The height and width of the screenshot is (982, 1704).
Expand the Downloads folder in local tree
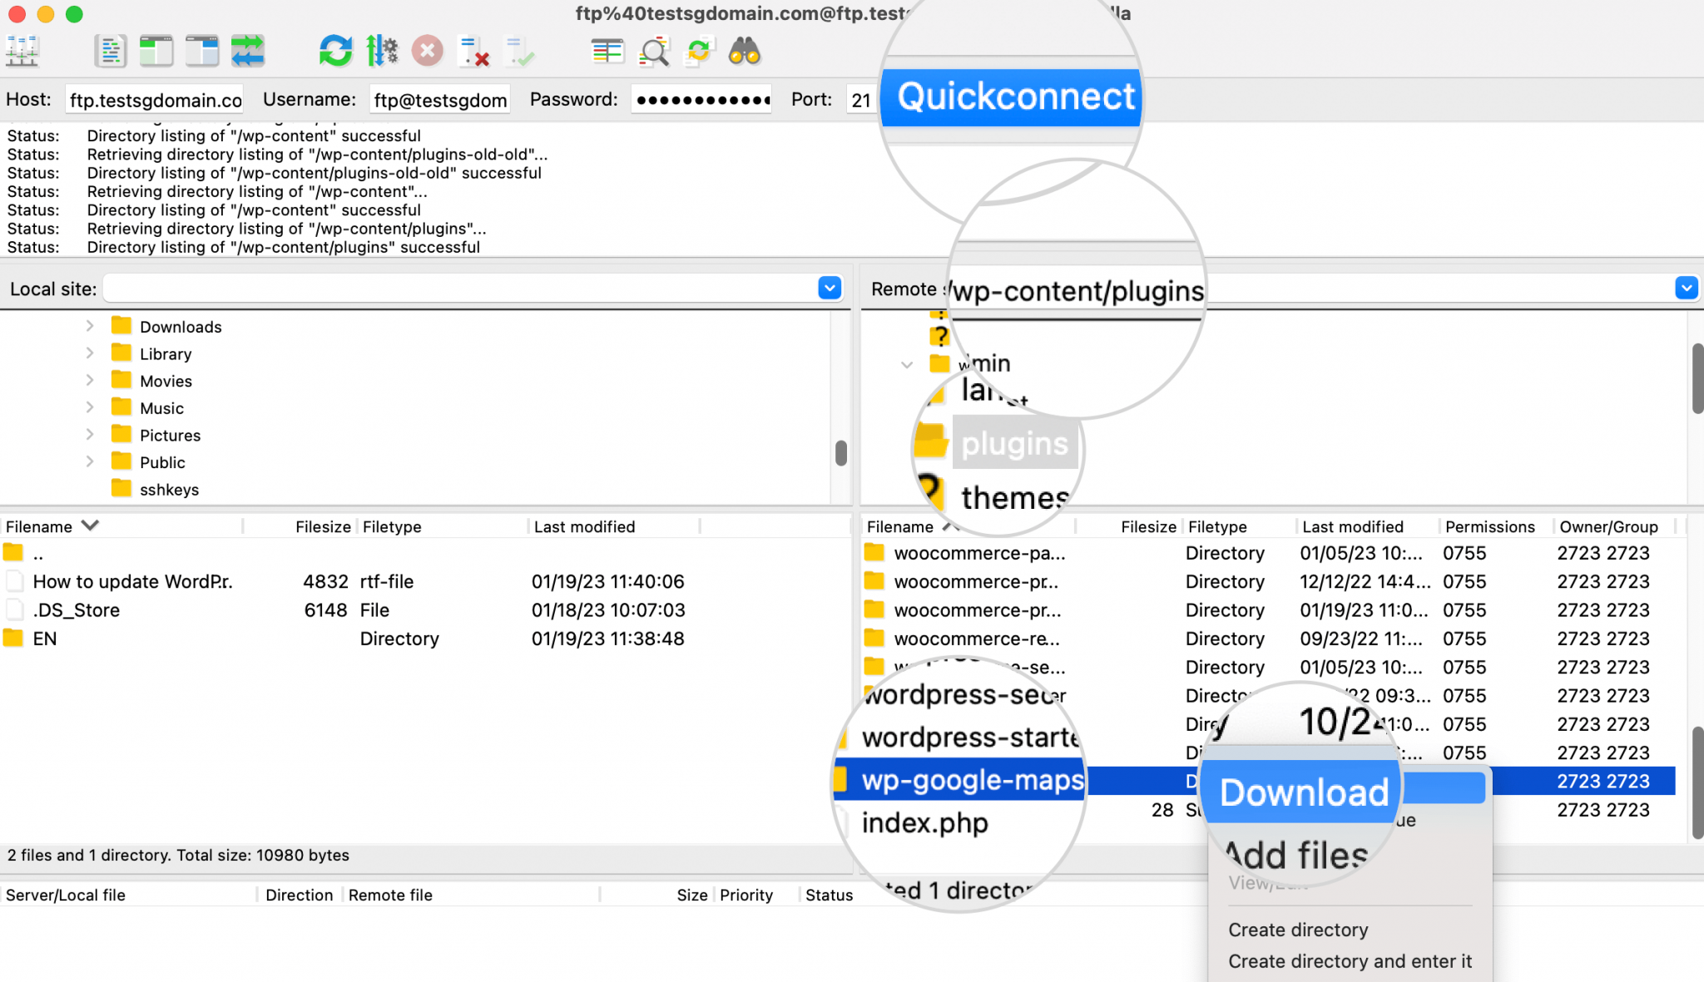(90, 326)
